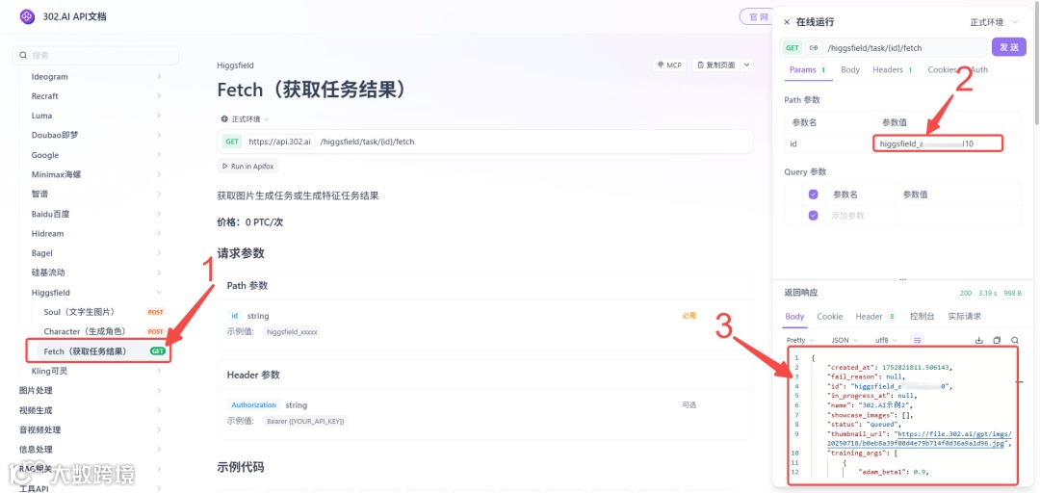
Task: Close the online run panel
Action: [787, 22]
